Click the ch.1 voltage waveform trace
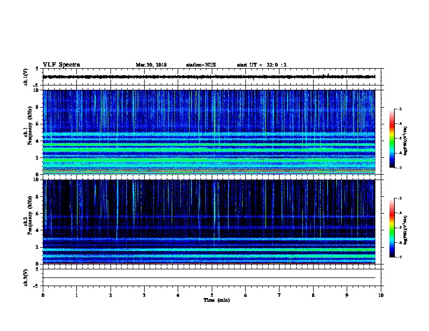429x331 pixels. (x=209, y=77)
